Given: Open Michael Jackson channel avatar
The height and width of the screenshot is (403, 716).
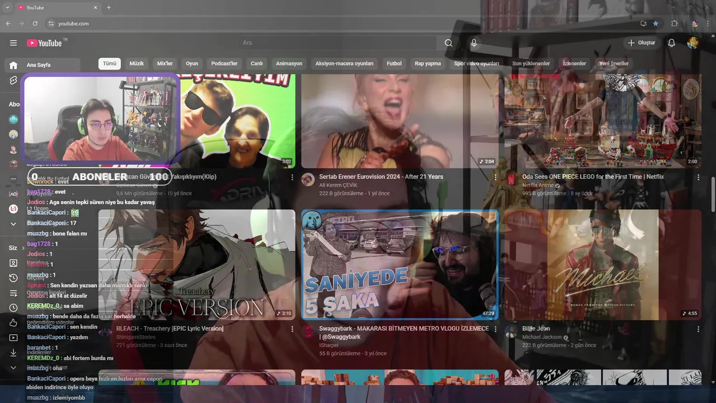Looking at the screenshot, I should coord(511,331).
